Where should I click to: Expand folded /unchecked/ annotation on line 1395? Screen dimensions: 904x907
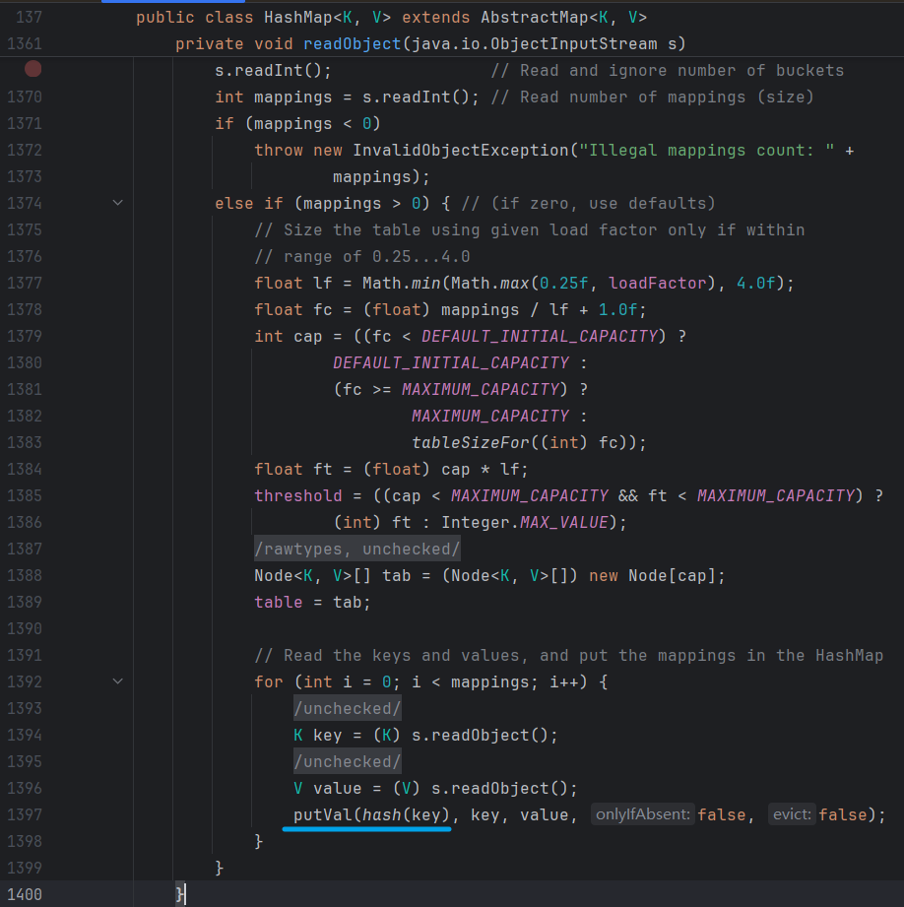[x=347, y=761]
